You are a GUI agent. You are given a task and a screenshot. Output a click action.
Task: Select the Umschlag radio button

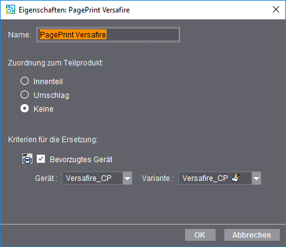(x=24, y=95)
